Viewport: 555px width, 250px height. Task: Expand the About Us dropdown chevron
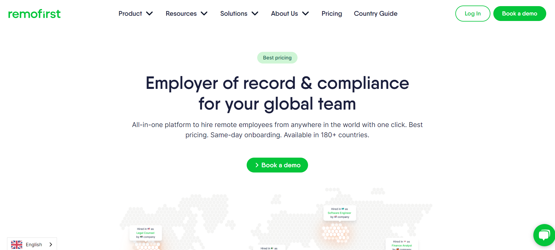[x=305, y=14]
